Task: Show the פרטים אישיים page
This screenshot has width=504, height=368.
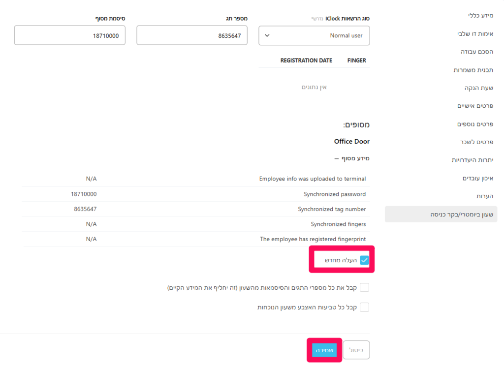Action: pos(475,106)
